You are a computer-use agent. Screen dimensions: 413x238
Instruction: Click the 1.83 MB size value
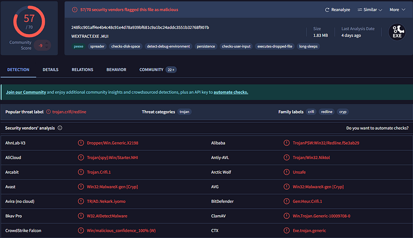(321, 35)
